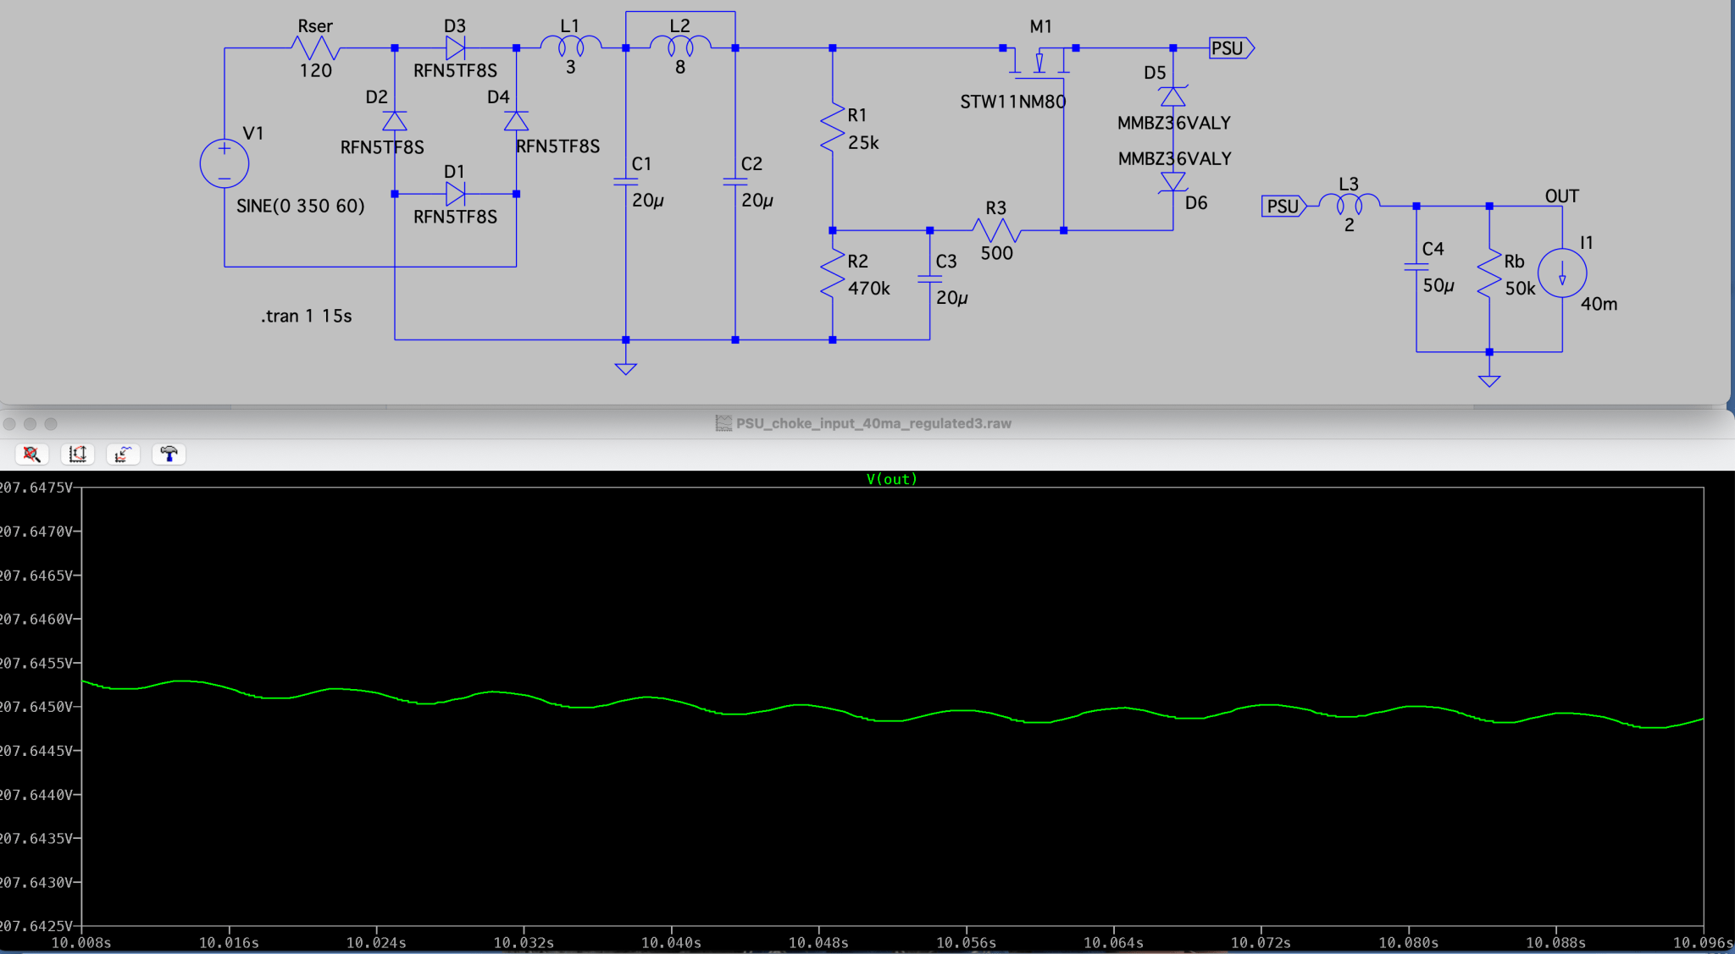Viewport: 1735px width, 954px height.
Task: Click the ground symbol below C1
Action: (625, 367)
